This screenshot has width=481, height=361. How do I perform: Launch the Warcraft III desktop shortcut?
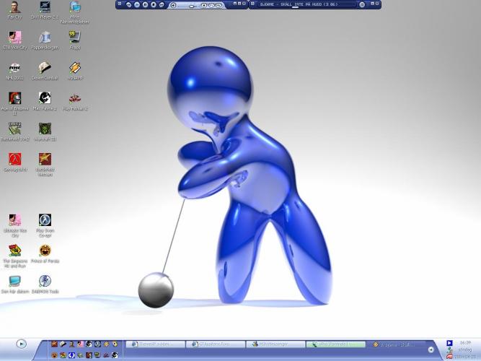(45, 129)
